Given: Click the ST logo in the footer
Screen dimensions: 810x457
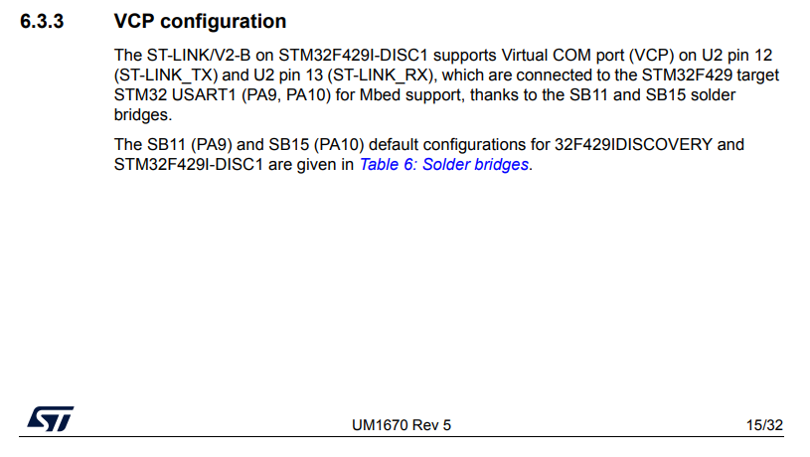Looking at the screenshot, I should pos(49,419).
